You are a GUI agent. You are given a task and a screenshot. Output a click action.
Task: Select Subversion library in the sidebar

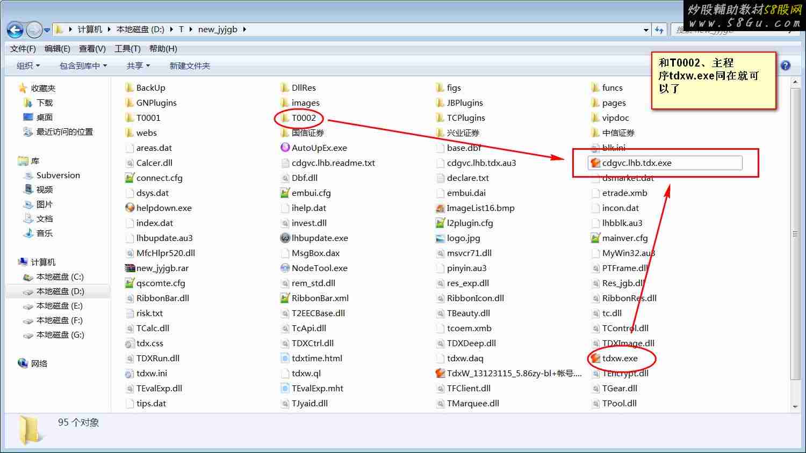point(58,175)
